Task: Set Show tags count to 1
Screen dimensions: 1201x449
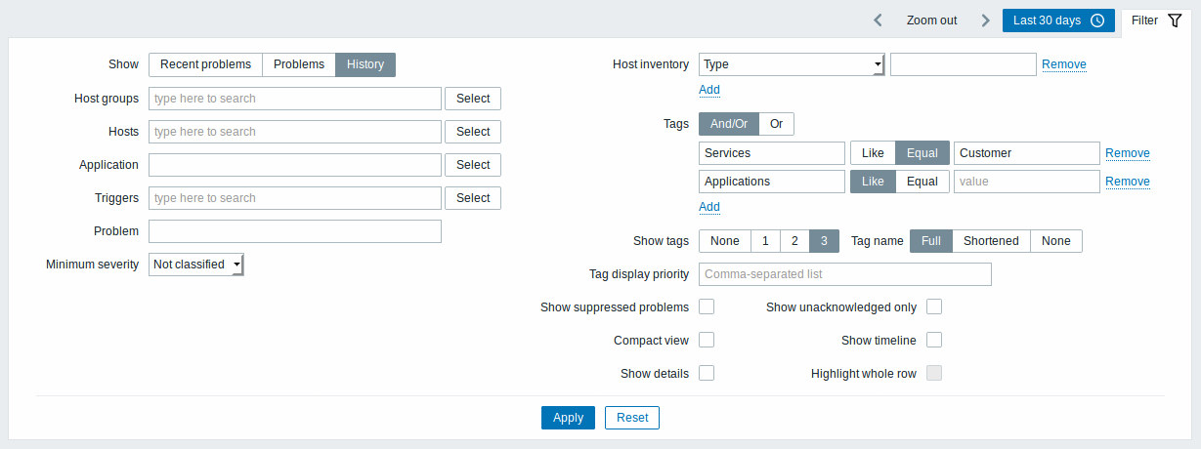Action: pos(765,241)
